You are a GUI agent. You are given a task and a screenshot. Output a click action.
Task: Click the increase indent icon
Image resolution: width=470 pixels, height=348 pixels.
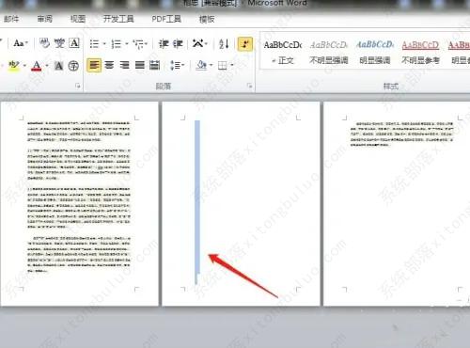[178, 44]
